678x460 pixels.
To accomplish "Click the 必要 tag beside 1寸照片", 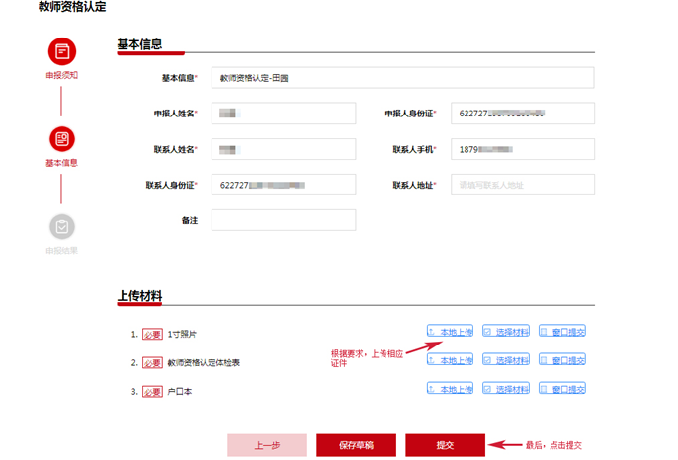I will [x=152, y=334].
